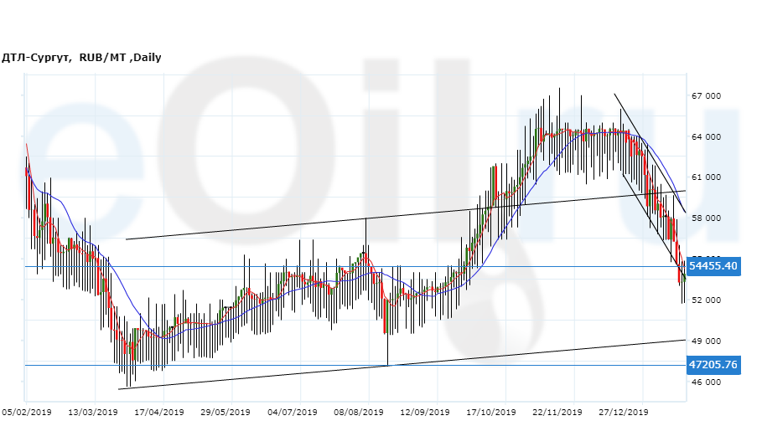Viewport: 762px width, 426px height.
Task: Pick the 05/02/2019 date on the time axis
Action: pyautogui.click(x=27, y=412)
